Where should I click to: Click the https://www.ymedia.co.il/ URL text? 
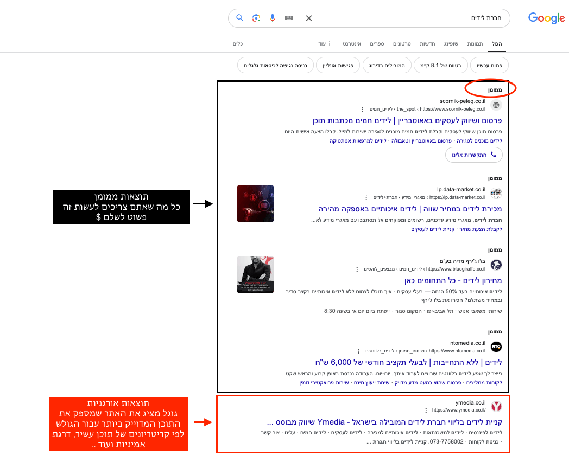459,410
